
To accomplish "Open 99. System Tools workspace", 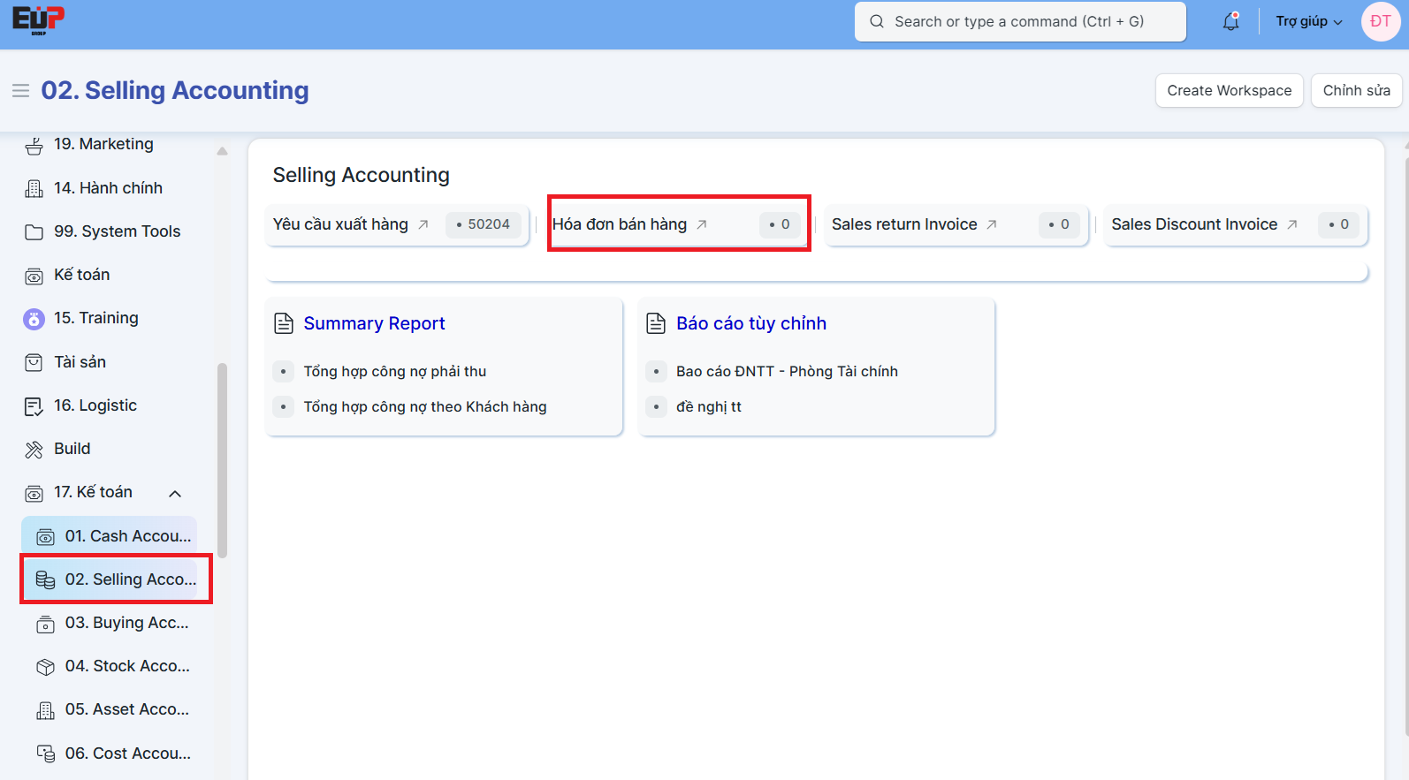I will click(117, 231).
